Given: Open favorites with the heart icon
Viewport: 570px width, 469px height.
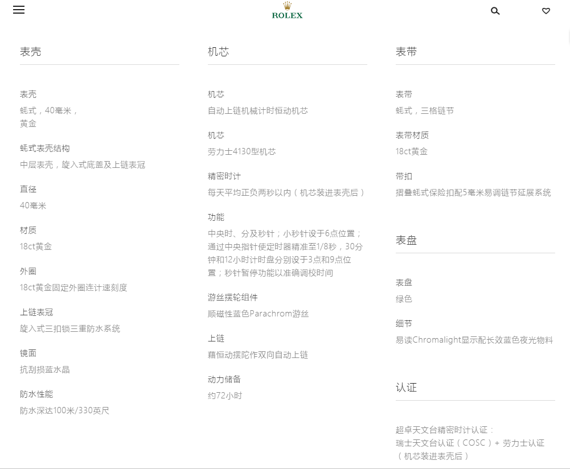Looking at the screenshot, I should (x=546, y=11).
